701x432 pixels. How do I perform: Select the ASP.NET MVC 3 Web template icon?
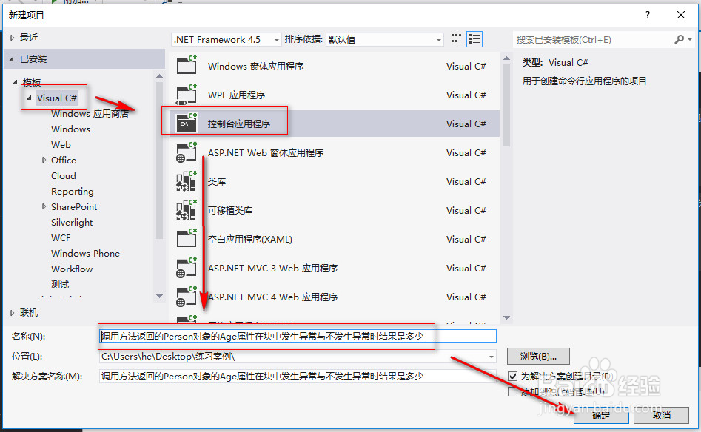tap(187, 268)
